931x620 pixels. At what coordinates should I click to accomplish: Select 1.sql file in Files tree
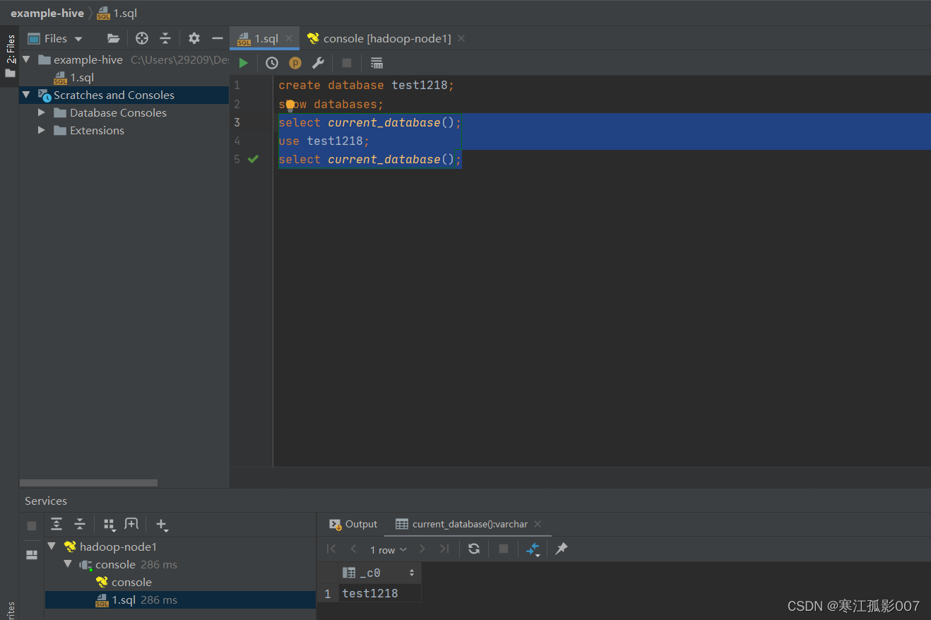(x=74, y=77)
